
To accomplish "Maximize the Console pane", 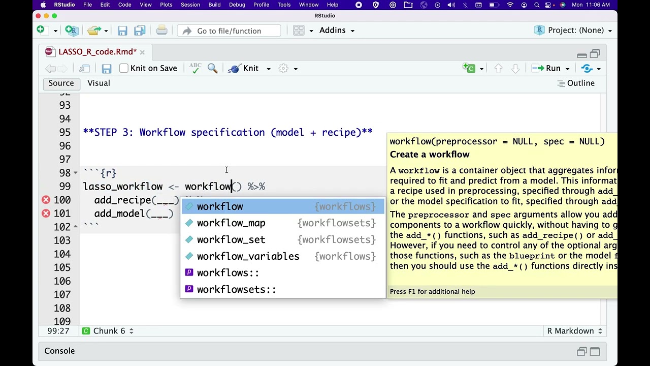I will coord(595,351).
